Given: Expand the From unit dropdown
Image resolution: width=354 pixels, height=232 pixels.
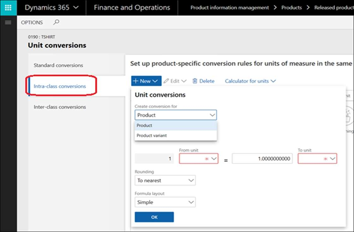Looking at the screenshot, I should tap(199, 159).
